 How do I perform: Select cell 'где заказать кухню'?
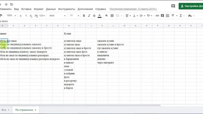pos(108,48)
